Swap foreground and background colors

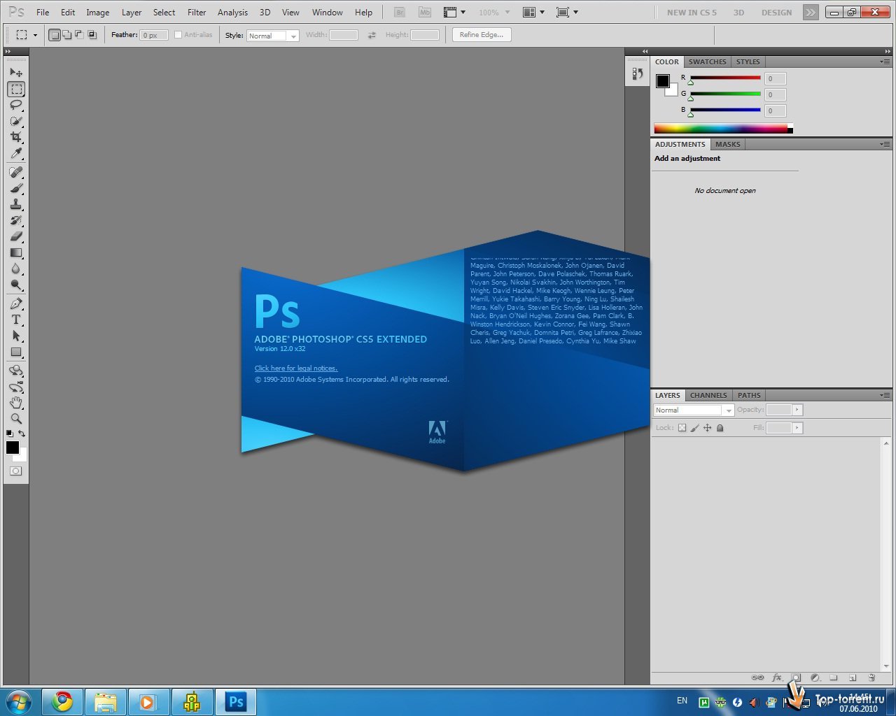click(22, 434)
